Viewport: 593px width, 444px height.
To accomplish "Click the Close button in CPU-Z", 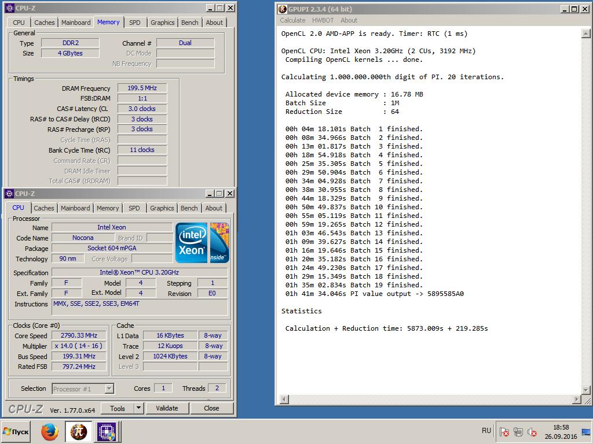I will click(x=211, y=408).
